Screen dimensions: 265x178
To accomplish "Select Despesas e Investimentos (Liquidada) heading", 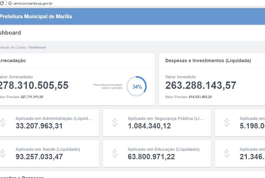I will [208, 61].
